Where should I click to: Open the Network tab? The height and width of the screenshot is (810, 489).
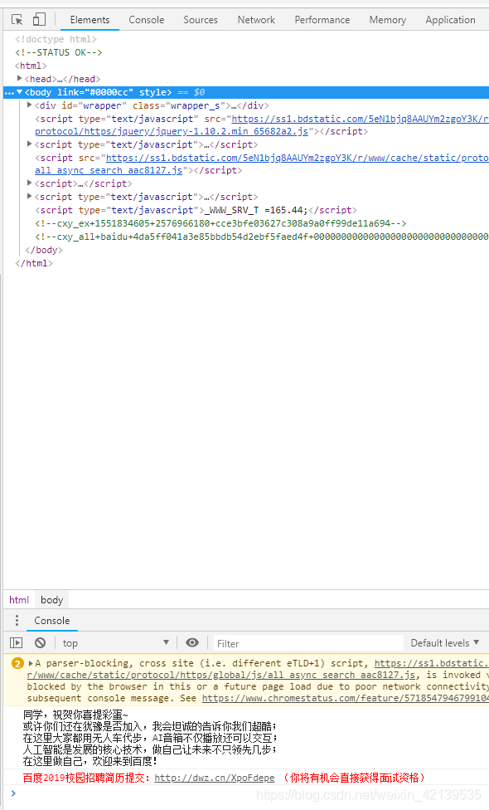click(x=256, y=20)
